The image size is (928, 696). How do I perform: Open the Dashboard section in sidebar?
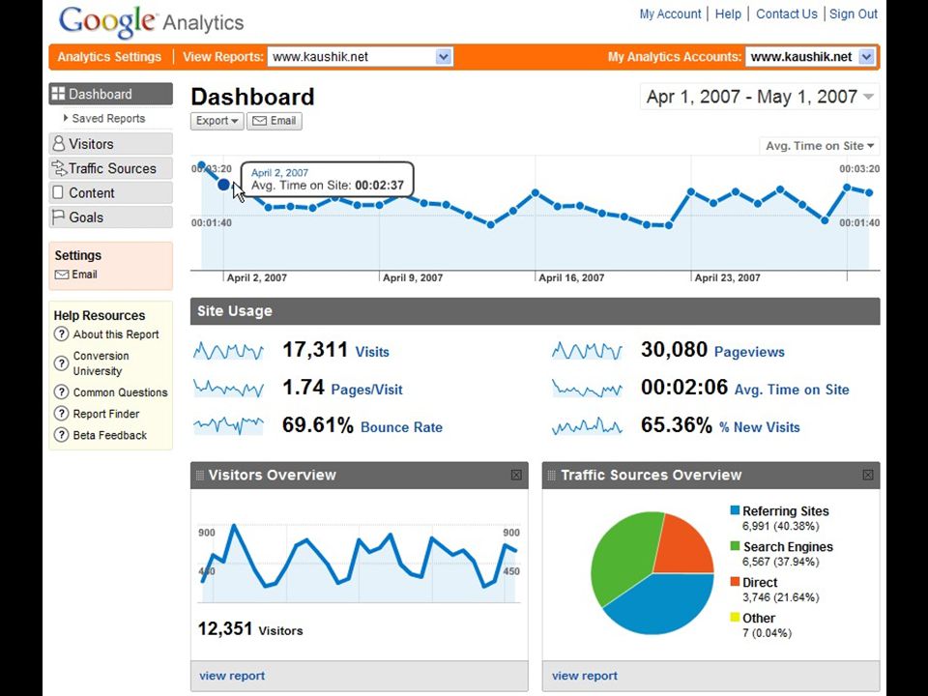point(110,94)
